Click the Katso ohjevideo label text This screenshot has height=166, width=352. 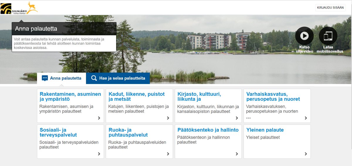coord(304,49)
